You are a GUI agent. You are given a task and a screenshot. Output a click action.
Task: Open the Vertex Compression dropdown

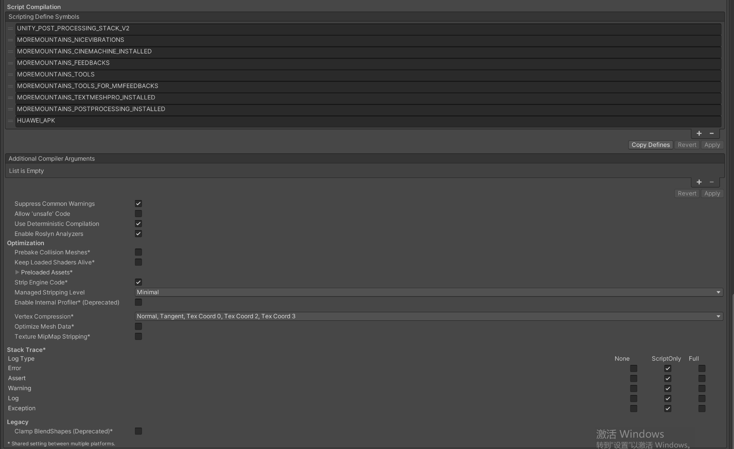pyautogui.click(x=428, y=316)
